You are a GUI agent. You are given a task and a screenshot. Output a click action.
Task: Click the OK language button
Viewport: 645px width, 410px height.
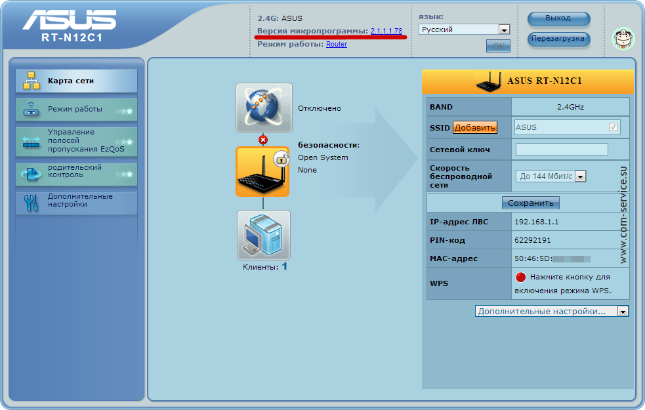[498, 46]
